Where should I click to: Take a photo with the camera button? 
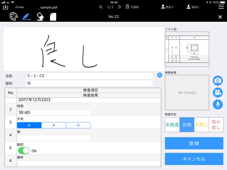click(218, 80)
